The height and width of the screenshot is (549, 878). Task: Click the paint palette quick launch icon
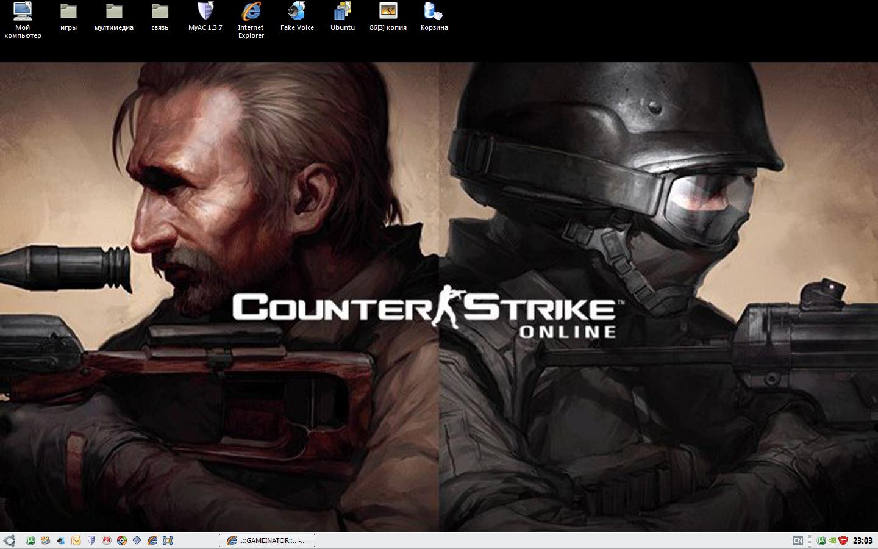46,540
